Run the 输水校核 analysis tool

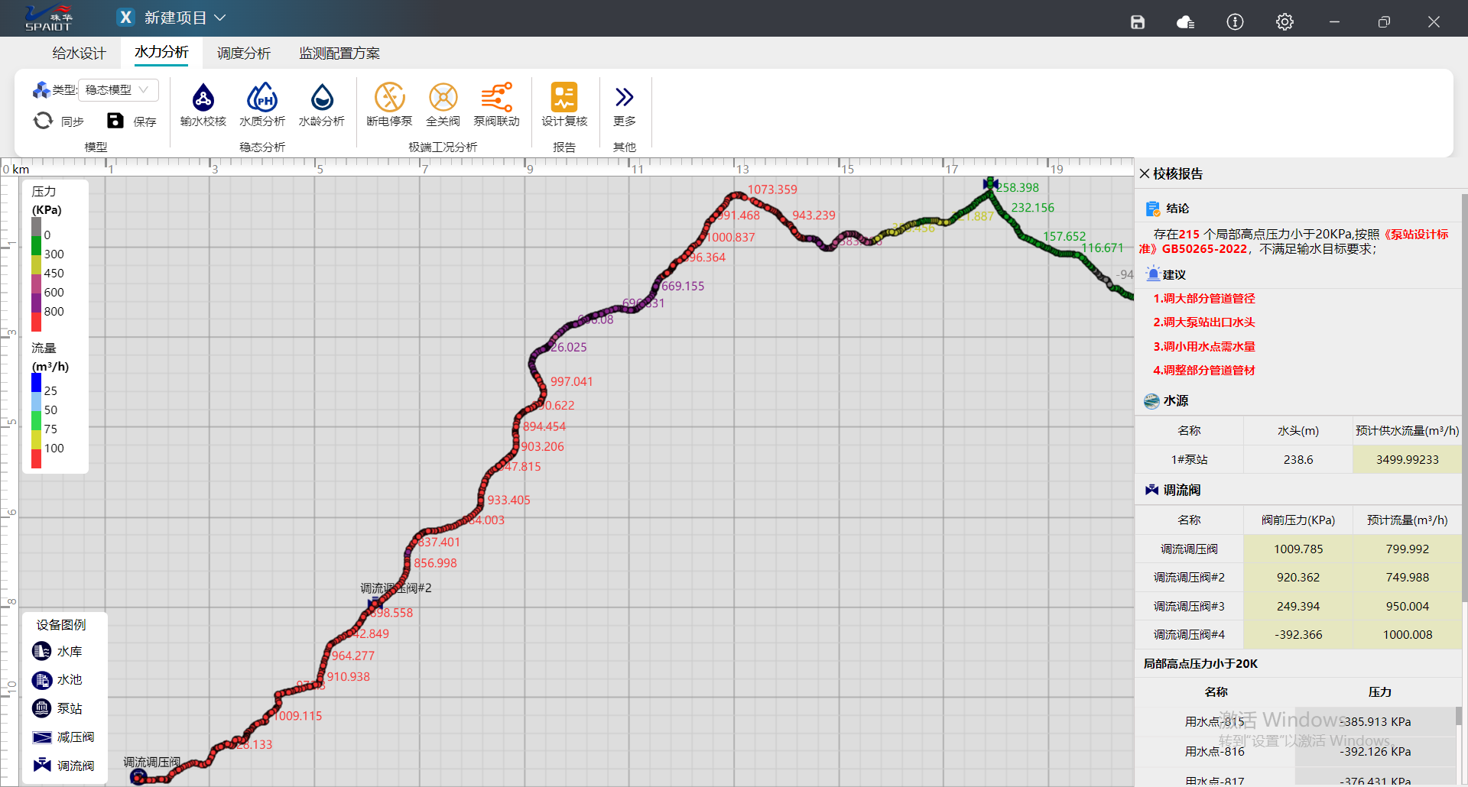tap(203, 105)
